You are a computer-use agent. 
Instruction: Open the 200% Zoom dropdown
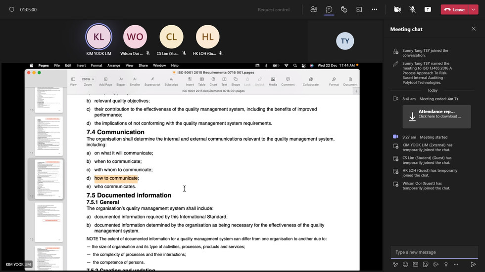[x=88, y=79]
